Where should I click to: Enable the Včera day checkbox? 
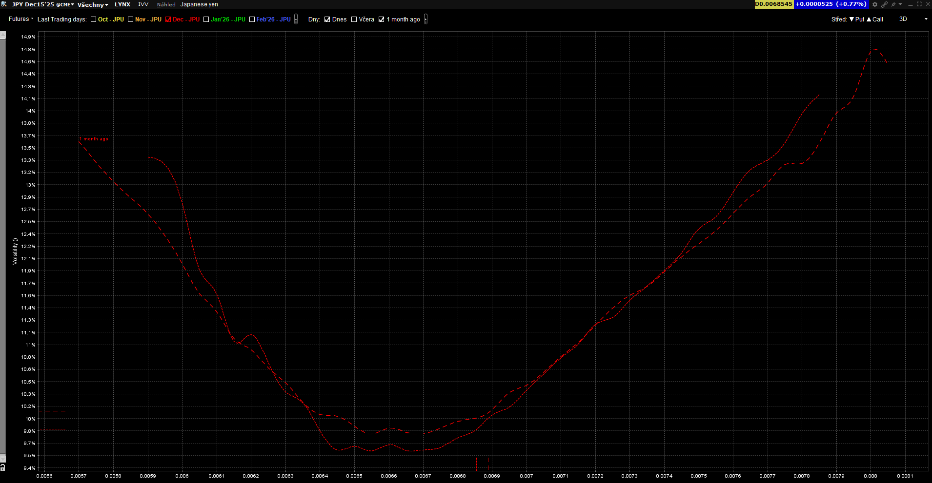tap(354, 19)
